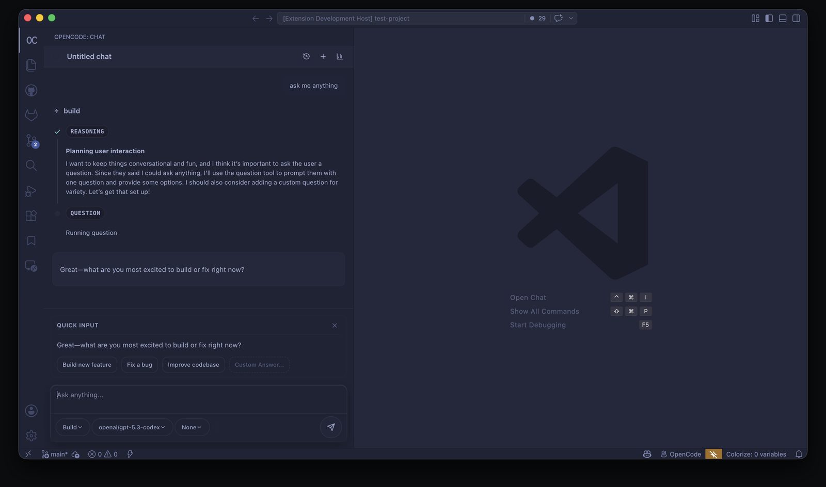Screen dimensions: 826x487
Task: Expand the title bar chat dropdown chevron
Action: (x=571, y=18)
